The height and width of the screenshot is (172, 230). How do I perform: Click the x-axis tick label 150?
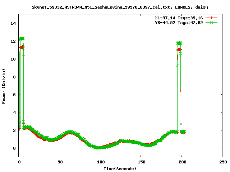141,162
